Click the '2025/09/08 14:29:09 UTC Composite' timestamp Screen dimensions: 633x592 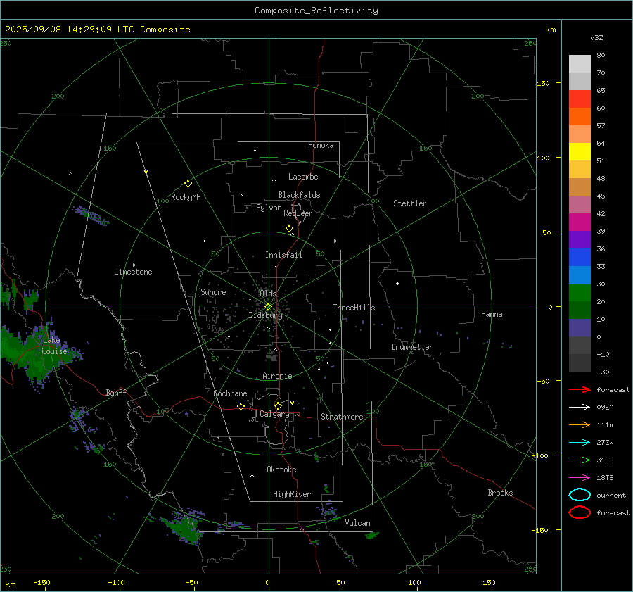pyautogui.click(x=97, y=30)
